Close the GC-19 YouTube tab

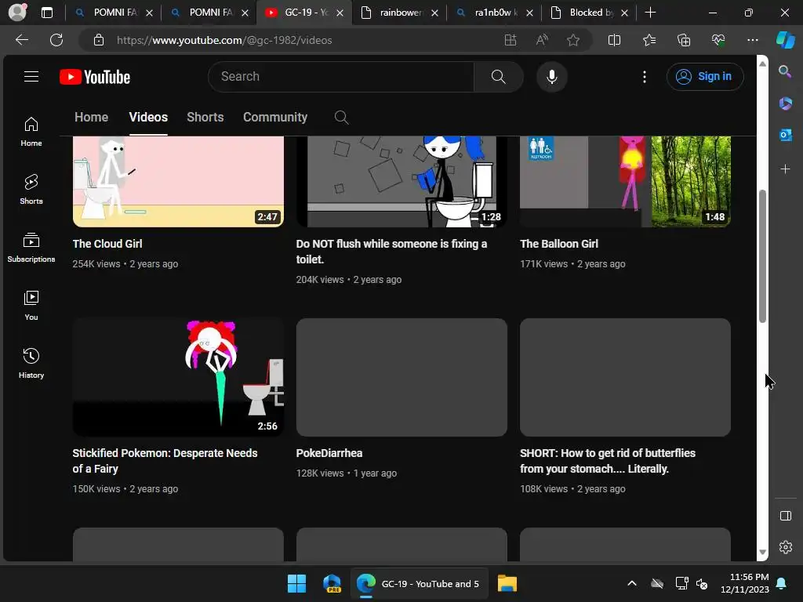[340, 13]
